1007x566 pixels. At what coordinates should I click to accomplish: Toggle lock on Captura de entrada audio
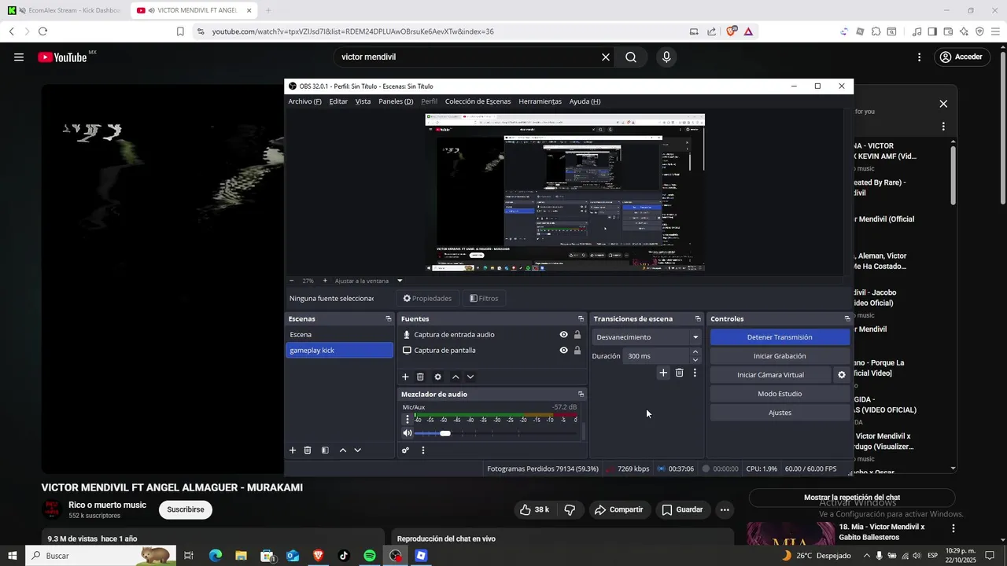(x=577, y=335)
